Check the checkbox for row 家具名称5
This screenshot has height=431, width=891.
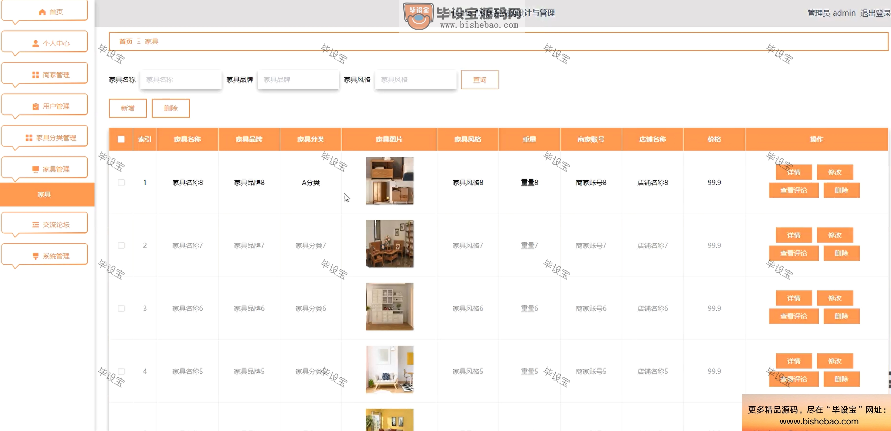tap(121, 371)
